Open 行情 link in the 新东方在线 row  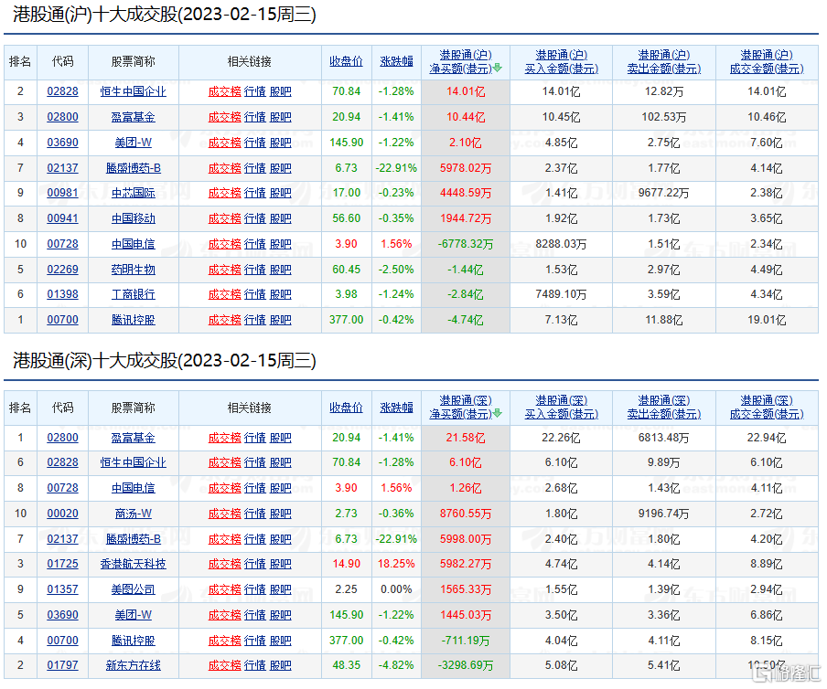pyautogui.click(x=255, y=665)
